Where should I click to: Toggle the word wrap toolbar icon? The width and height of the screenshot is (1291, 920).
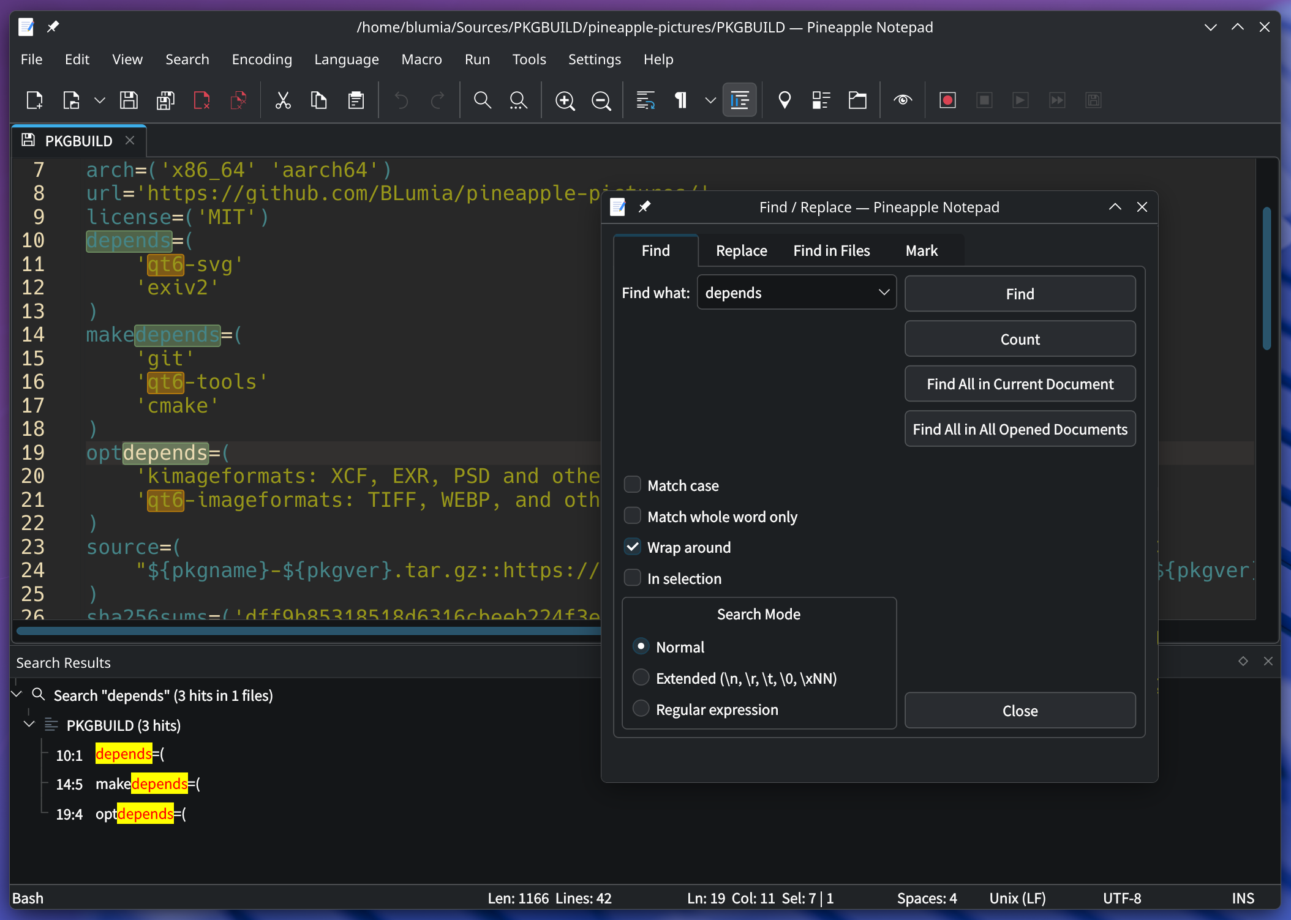tap(645, 100)
